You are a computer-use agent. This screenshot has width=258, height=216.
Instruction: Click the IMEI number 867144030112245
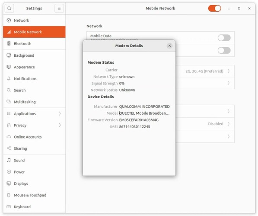point(134,127)
